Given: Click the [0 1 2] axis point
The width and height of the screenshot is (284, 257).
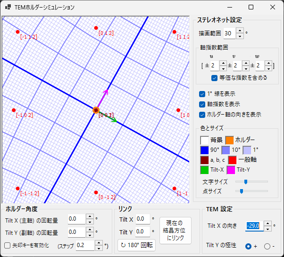Looking at the screenshot, I should [96, 28].
